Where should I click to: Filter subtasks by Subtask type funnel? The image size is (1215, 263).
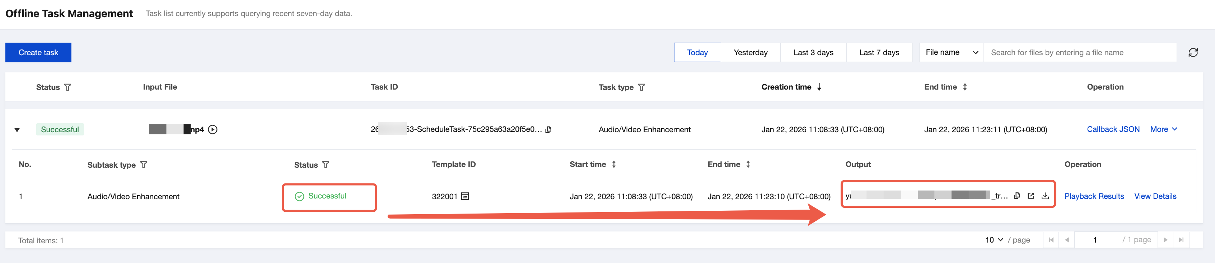144,165
